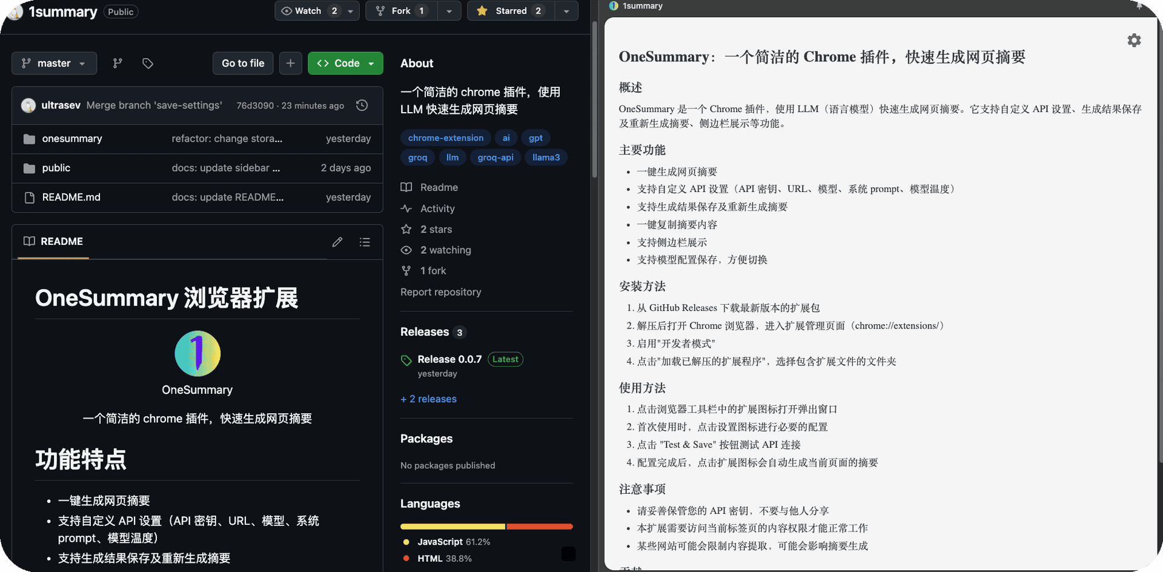Click the gpt topic tag
Screen dimensions: 1163x572
pyautogui.click(x=535, y=138)
